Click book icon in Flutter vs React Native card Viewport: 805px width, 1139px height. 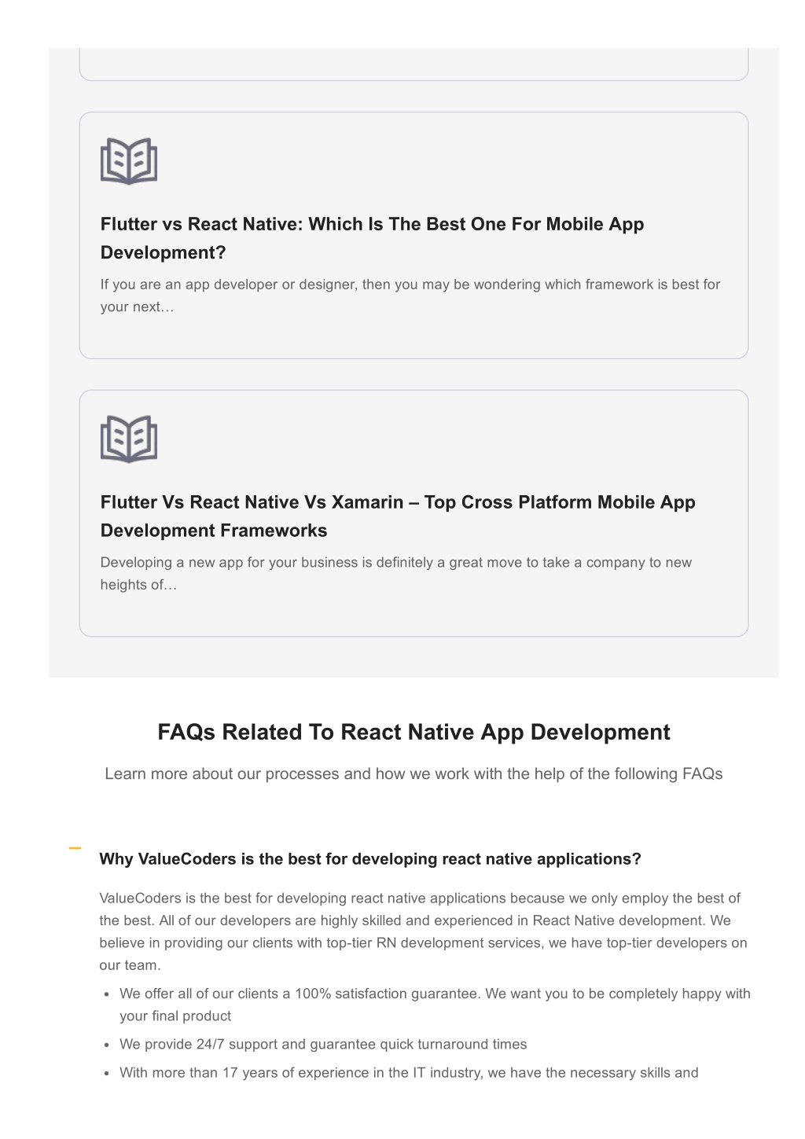(129, 161)
